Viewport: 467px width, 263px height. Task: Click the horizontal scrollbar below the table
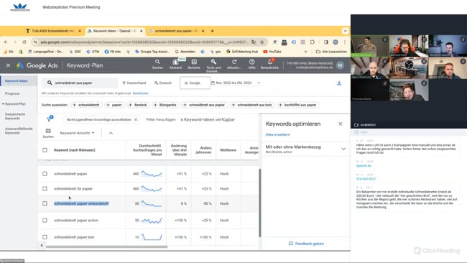click(x=106, y=246)
